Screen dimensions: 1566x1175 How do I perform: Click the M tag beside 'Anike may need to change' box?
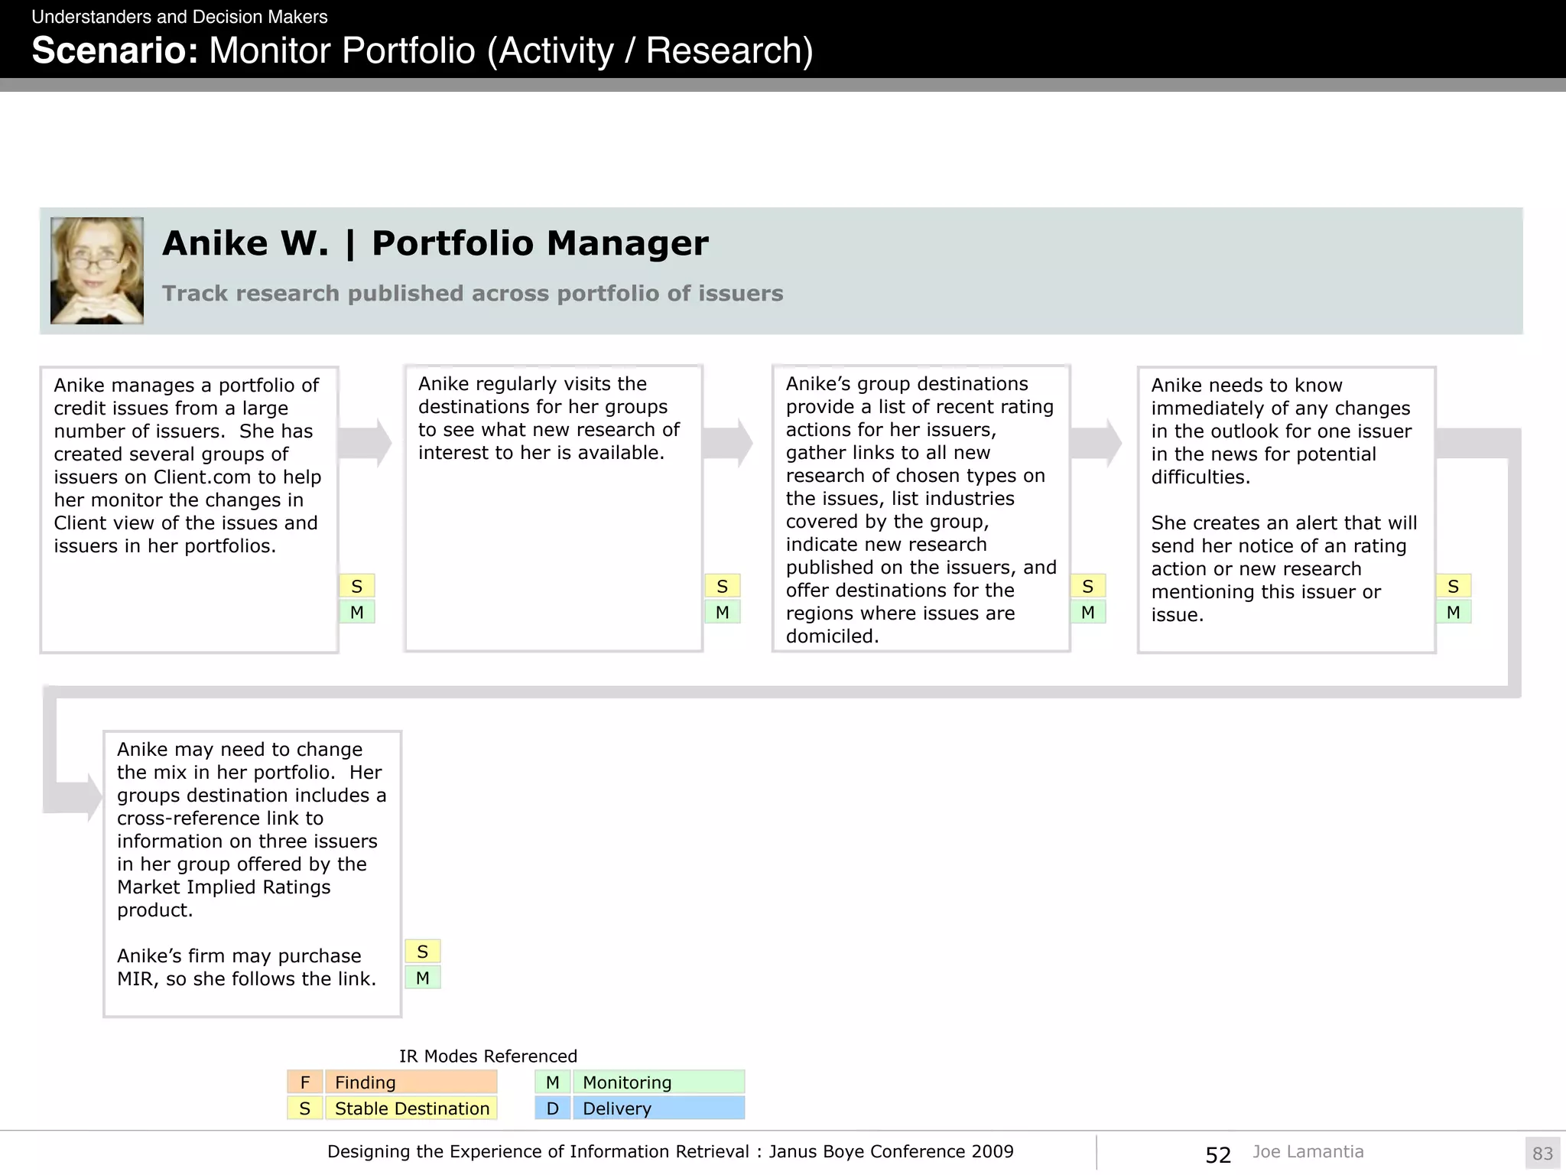(x=423, y=978)
